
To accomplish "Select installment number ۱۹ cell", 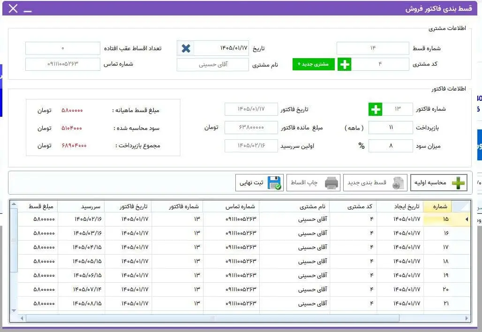I will [x=438, y=275].
